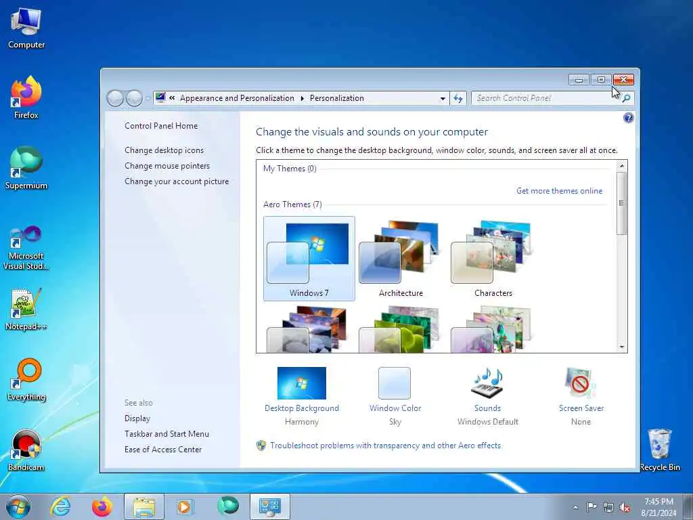Click Get more themes online
This screenshot has width=693, height=520.
click(x=559, y=190)
